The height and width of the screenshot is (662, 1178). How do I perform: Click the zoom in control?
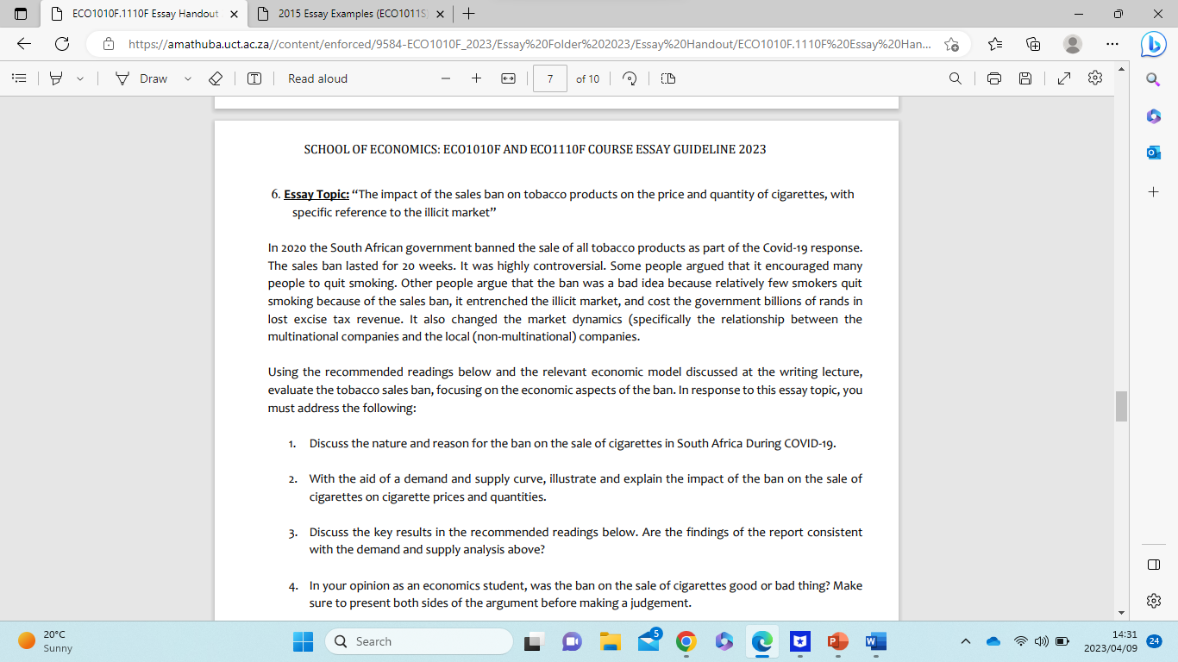tap(476, 78)
